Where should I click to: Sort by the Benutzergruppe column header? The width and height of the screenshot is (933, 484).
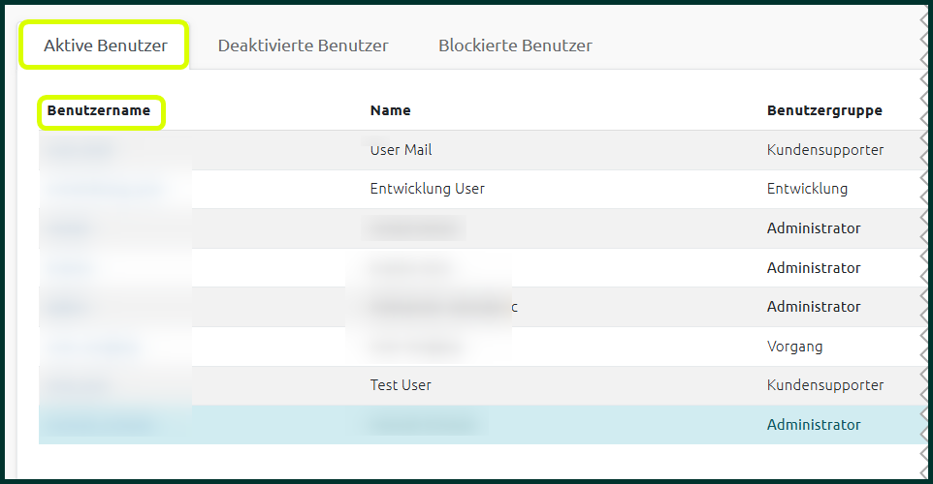824,110
